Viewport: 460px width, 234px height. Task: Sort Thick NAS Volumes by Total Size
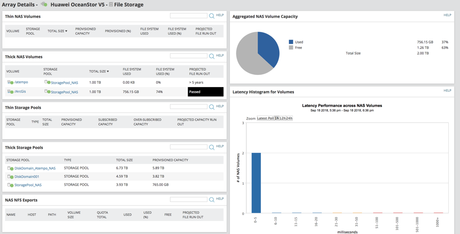[99, 71]
